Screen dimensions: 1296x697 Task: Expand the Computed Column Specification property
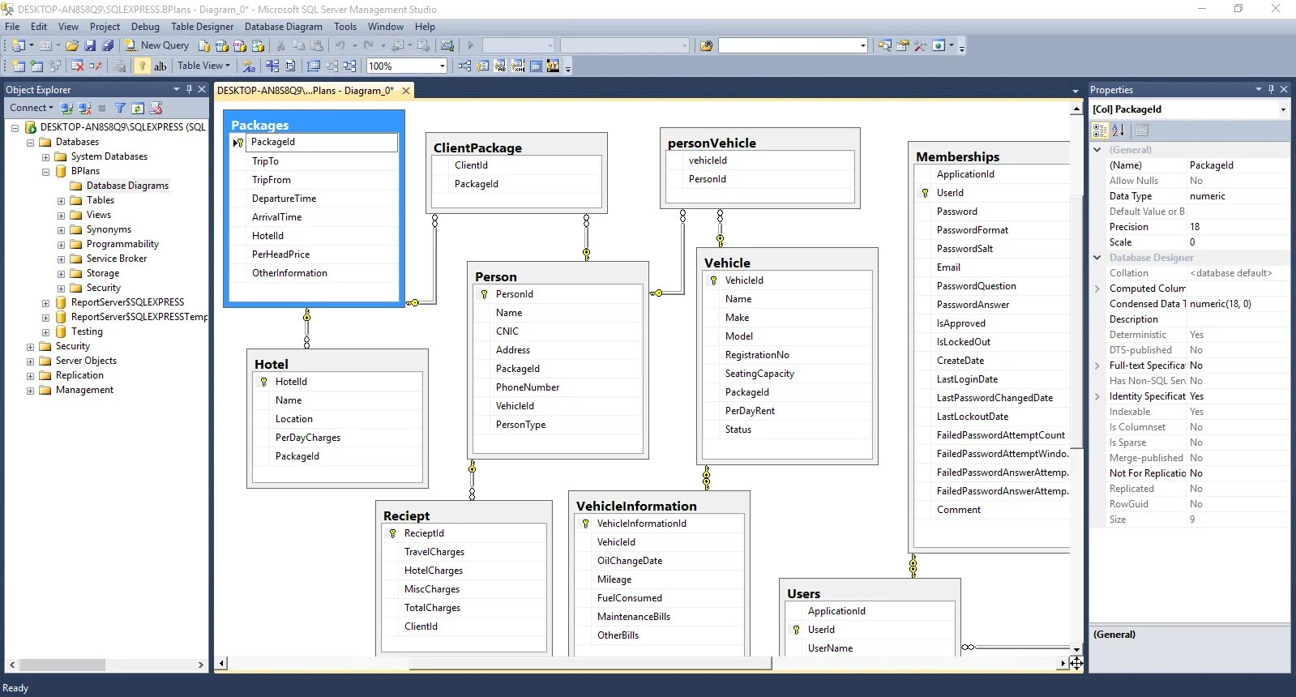(1097, 289)
